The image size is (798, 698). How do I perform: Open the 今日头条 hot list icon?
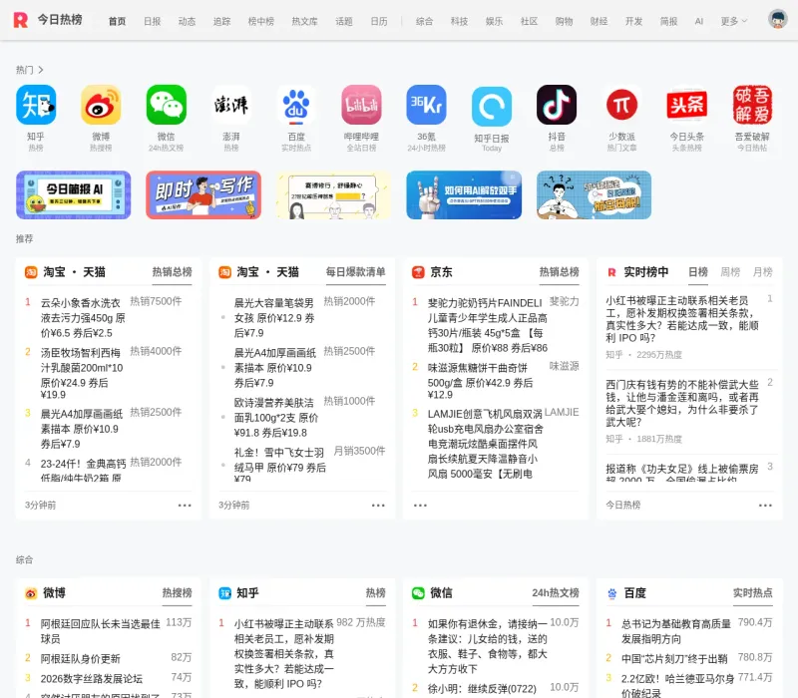tap(687, 105)
